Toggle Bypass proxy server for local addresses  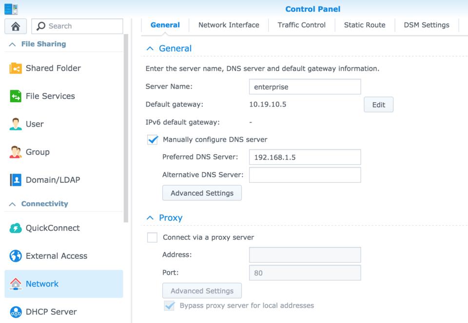click(x=169, y=305)
